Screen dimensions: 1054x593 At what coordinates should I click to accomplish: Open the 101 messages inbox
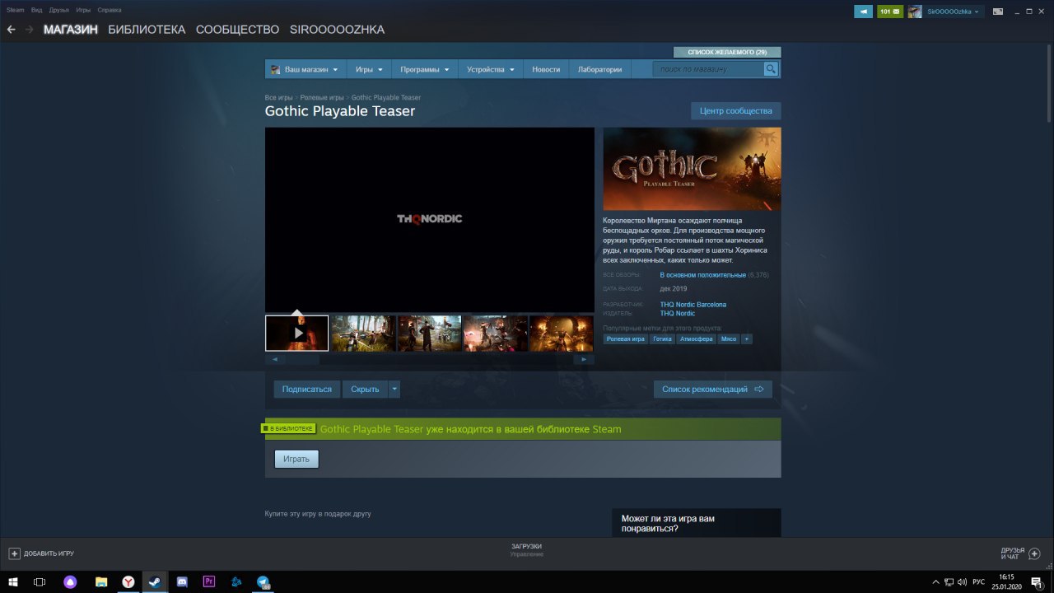pos(890,12)
